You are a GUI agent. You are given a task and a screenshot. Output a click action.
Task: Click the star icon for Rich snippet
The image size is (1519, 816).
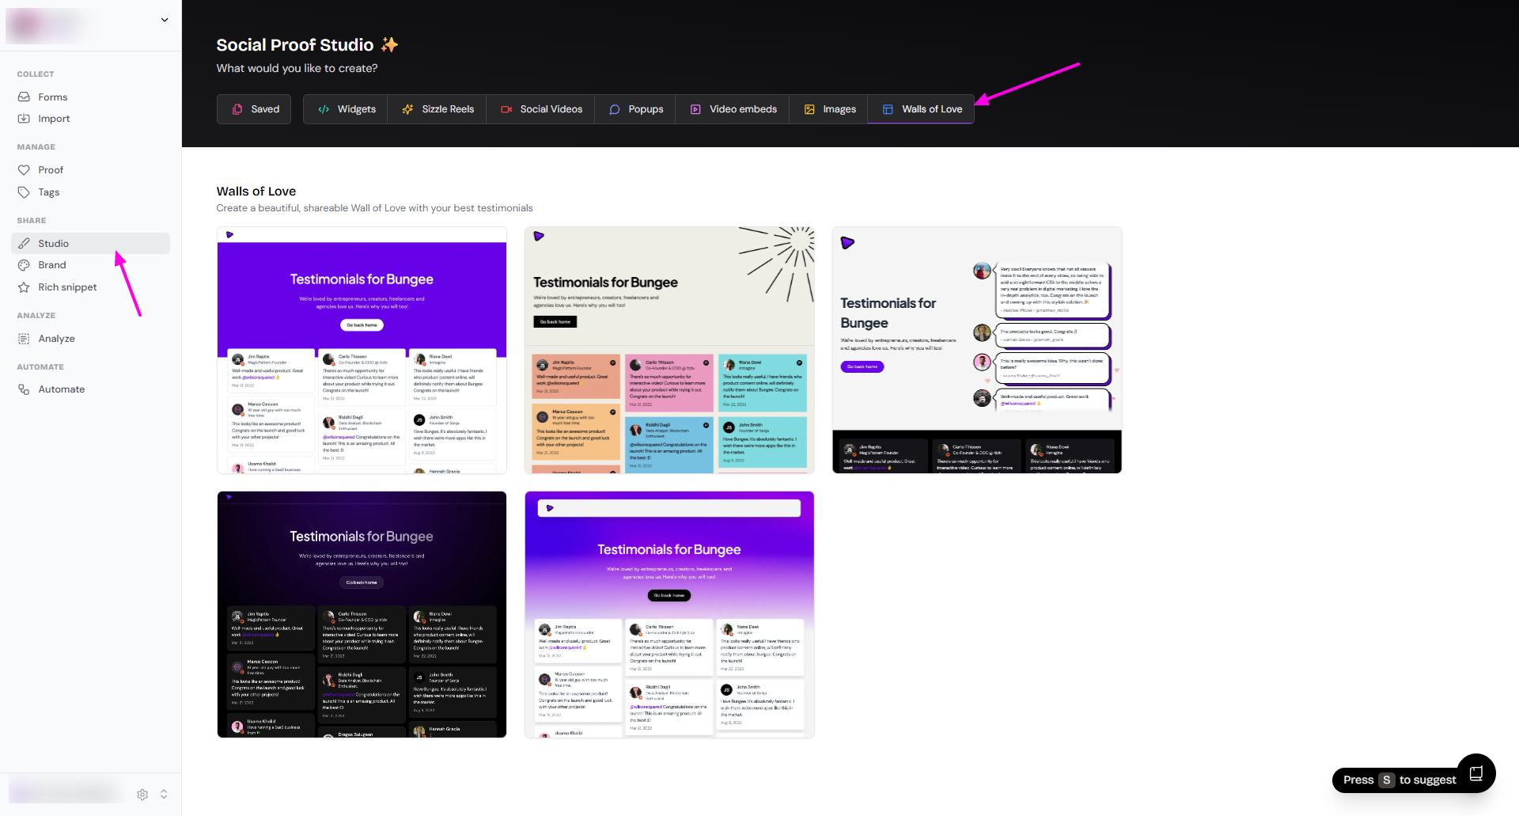(24, 287)
